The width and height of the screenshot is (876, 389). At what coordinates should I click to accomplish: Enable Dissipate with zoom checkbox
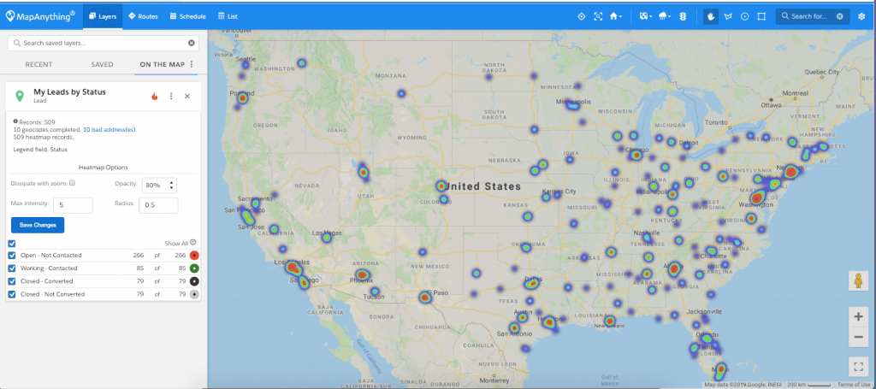[x=73, y=183]
